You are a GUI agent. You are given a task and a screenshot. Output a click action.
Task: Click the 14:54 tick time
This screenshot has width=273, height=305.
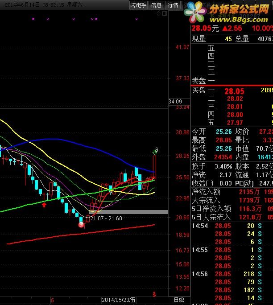pos(200,226)
